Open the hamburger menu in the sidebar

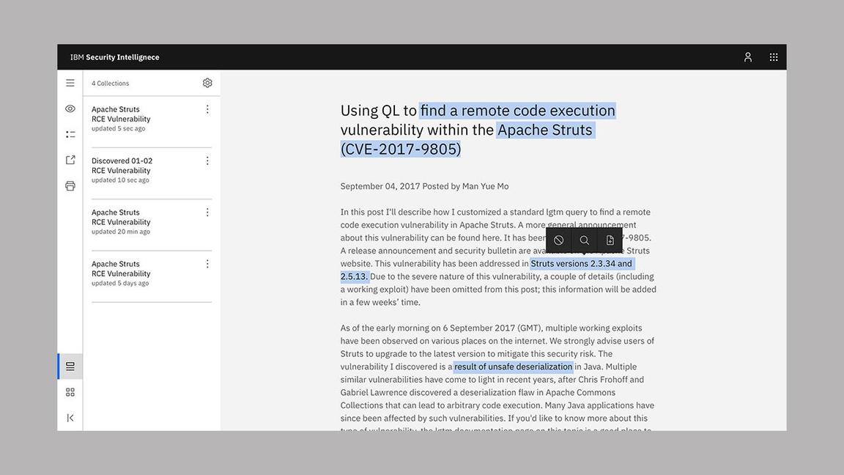point(70,83)
